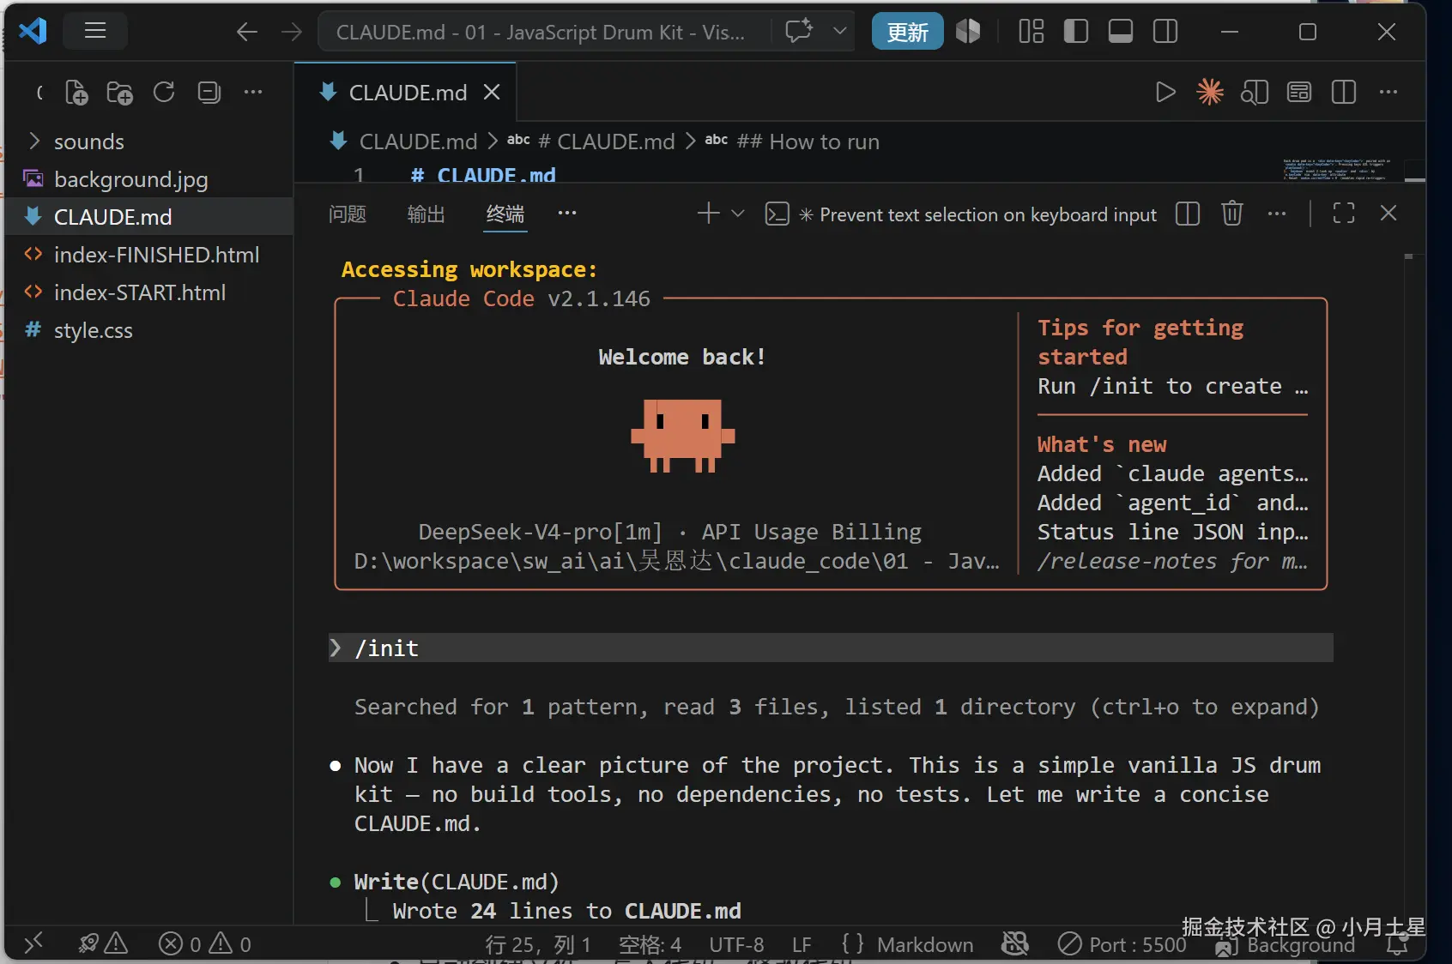The height and width of the screenshot is (964, 1452).
Task: Run the file with play icon
Action: click(1165, 92)
